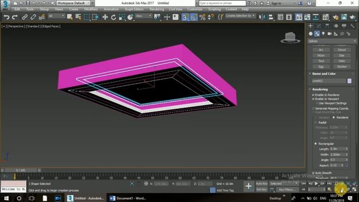The height and width of the screenshot is (202, 359).
Task: Collapse the Name and Color rollout
Action: pyautogui.click(x=324, y=74)
